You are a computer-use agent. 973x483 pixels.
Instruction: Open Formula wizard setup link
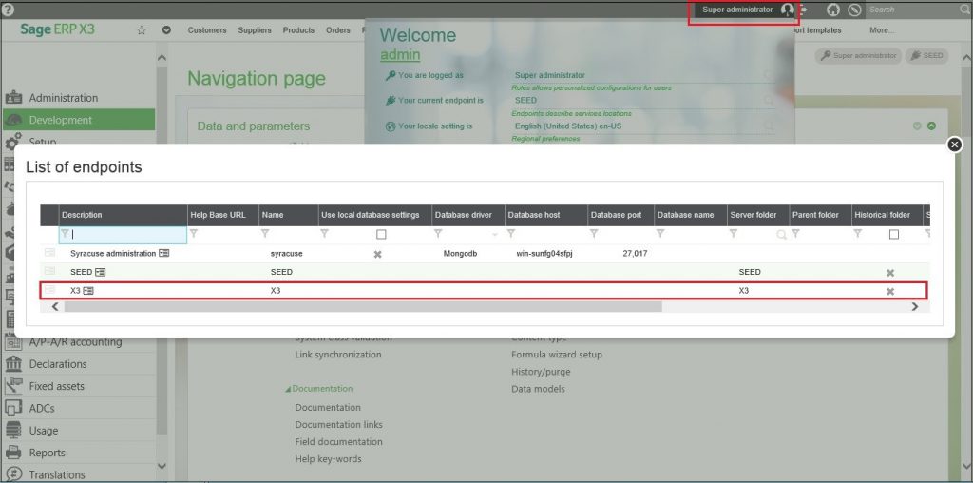click(557, 355)
